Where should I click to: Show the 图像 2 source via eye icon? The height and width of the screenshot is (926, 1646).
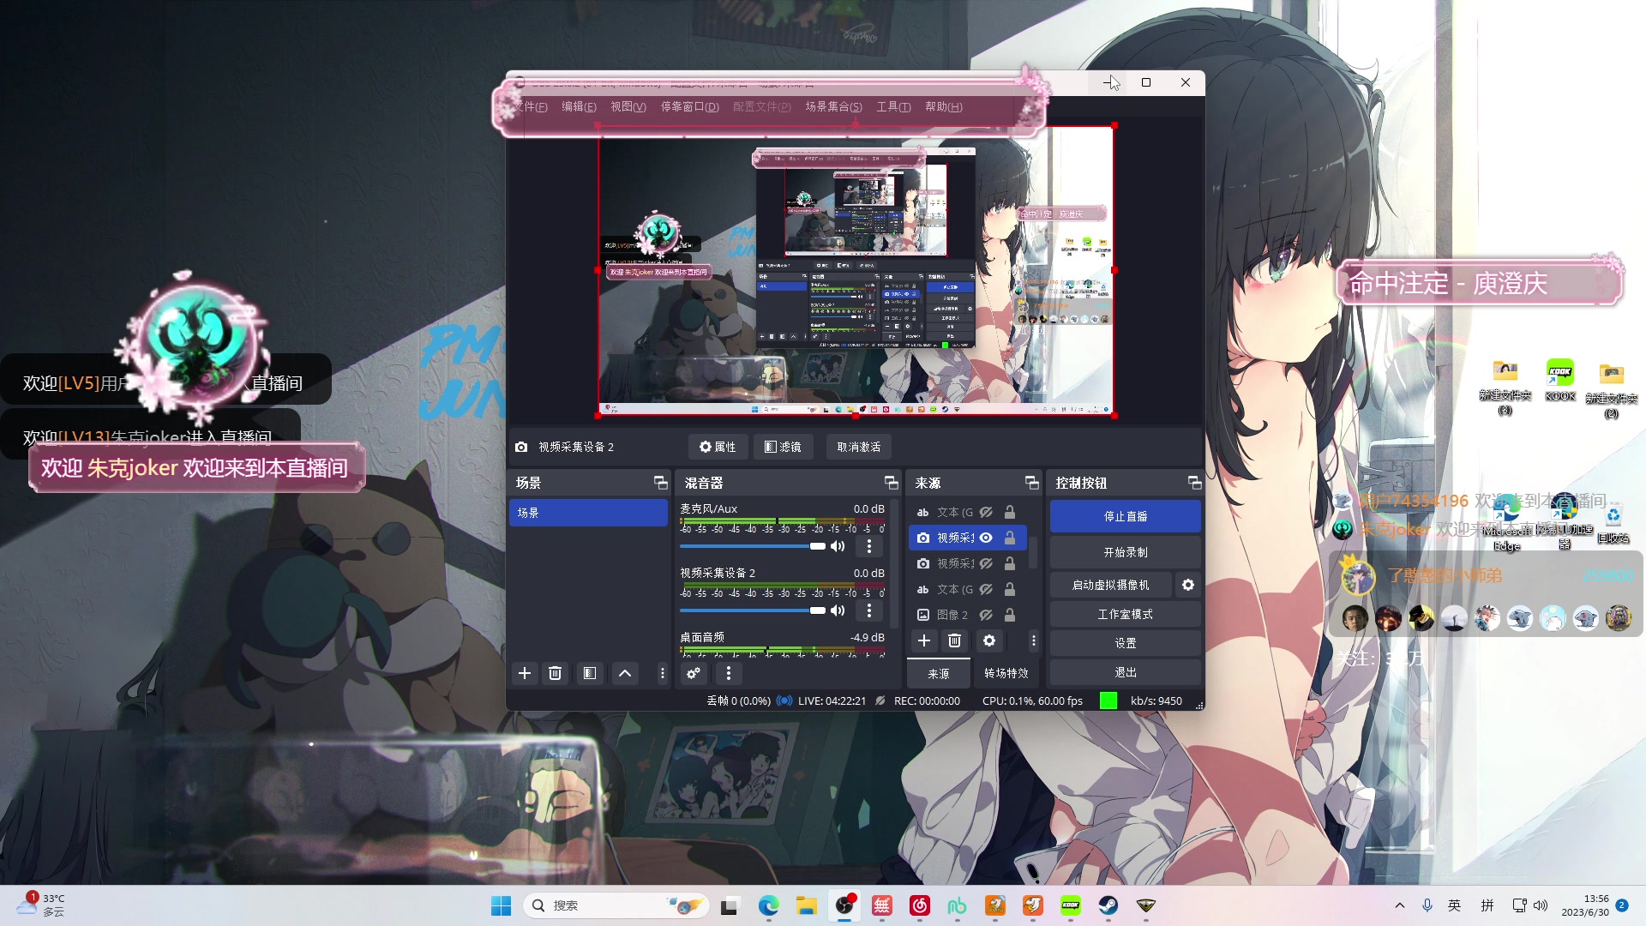click(986, 615)
